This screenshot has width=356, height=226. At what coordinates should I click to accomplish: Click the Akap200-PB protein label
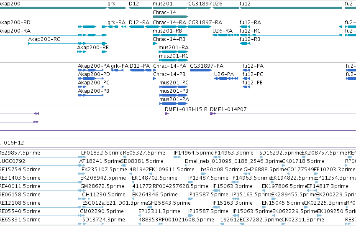pyautogui.click(x=93, y=91)
